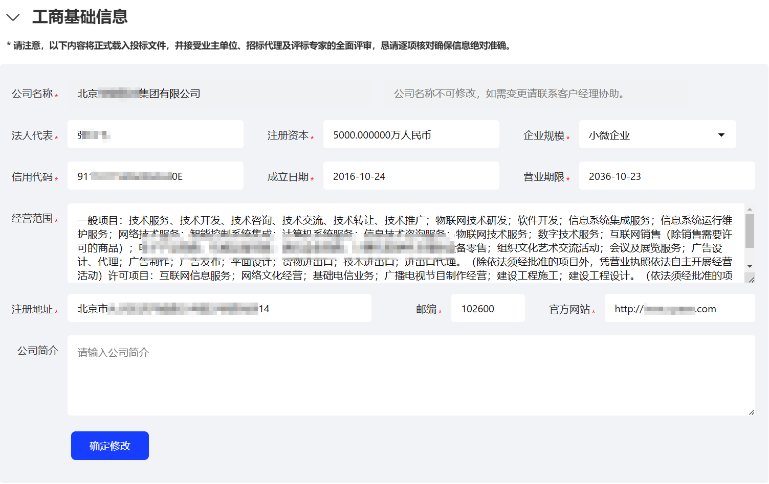Image resolution: width=769 pixels, height=484 pixels.
Task: Focus the 法人代表 input field
Action: pyautogui.click(x=155, y=135)
